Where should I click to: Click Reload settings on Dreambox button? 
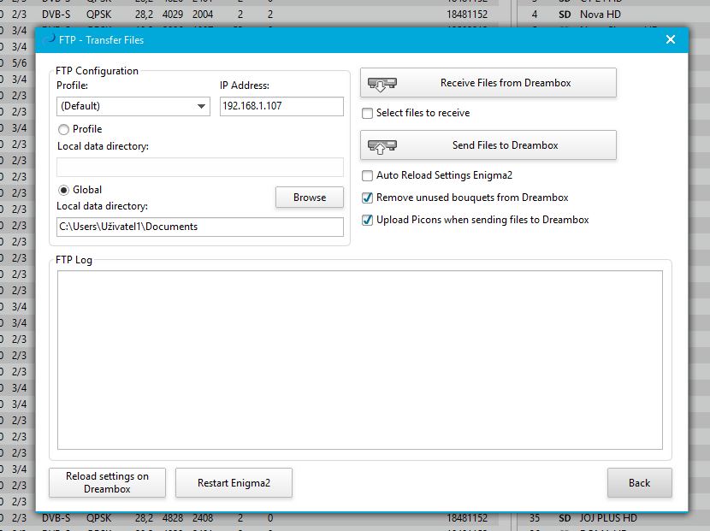click(x=107, y=482)
